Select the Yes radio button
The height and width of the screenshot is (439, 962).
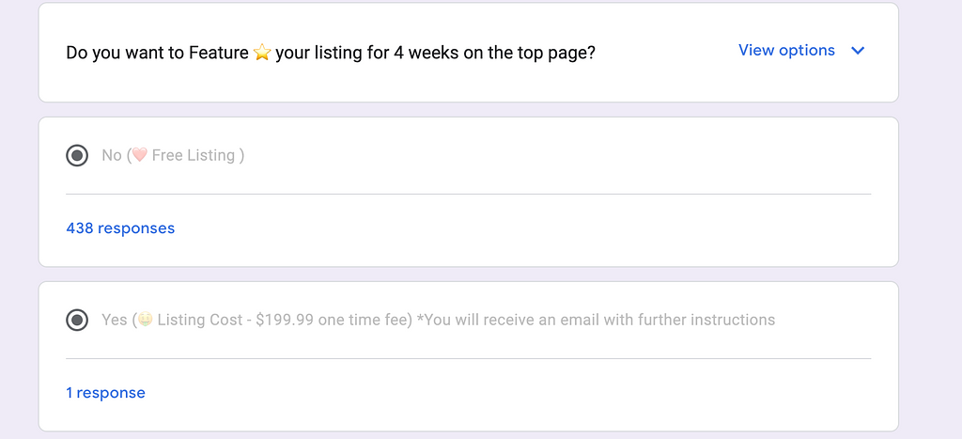(x=77, y=320)
